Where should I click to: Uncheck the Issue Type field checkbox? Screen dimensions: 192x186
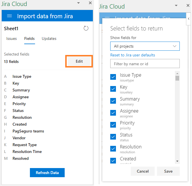[x=113, y=77]
